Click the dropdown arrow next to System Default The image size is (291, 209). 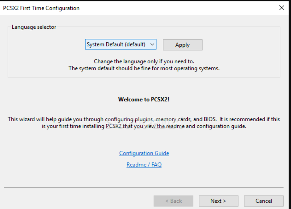click(x=152, y=44)
